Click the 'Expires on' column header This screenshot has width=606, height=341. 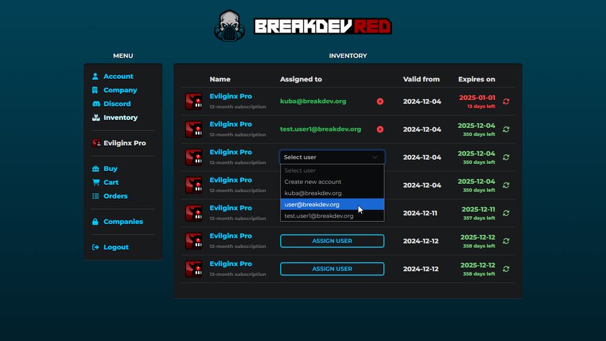click(x=476, y=79)
